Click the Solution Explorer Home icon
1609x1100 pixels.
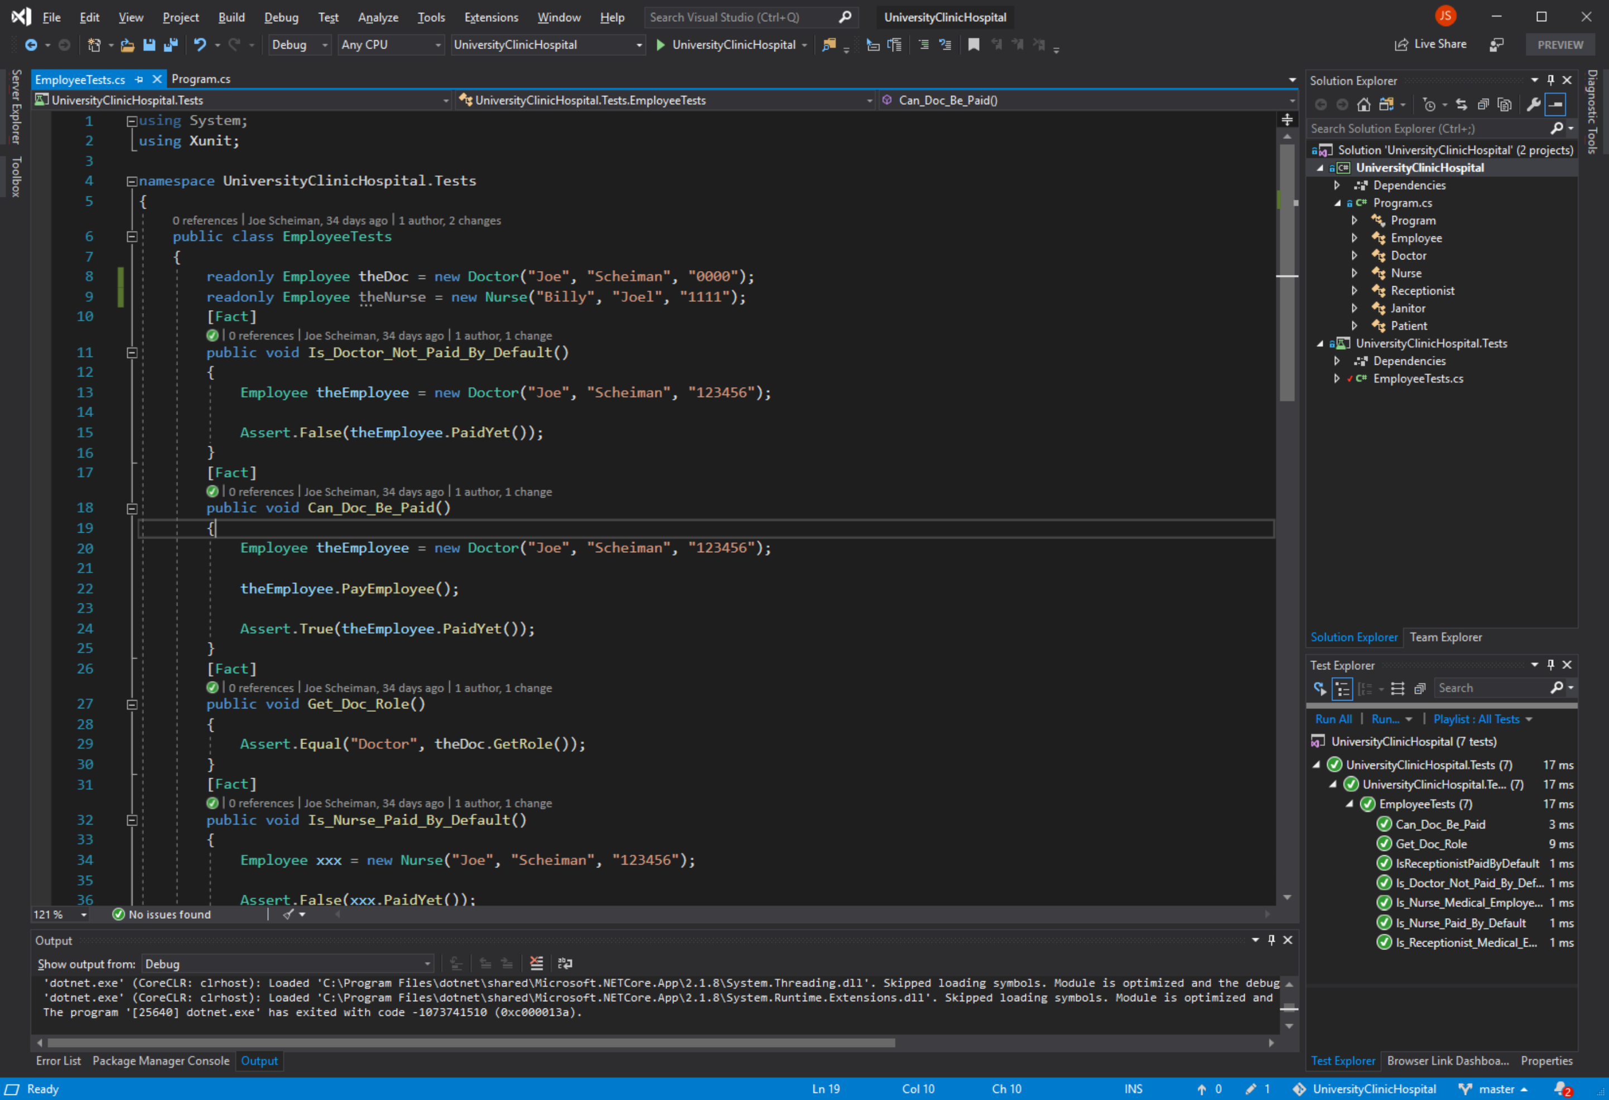[x=1364, y=104]
